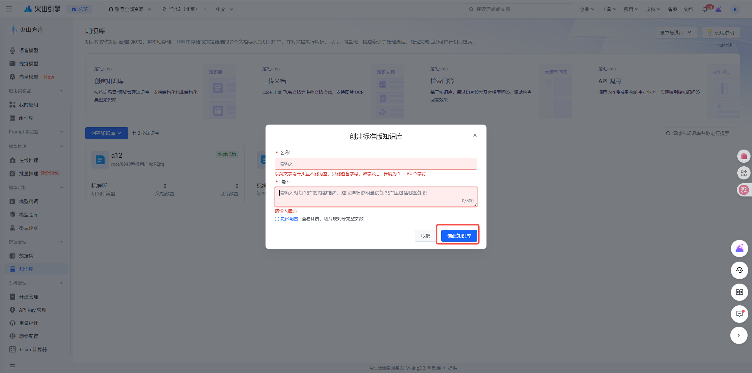This screenshot has height=373, width=752.
Task: Close the 创建标准版知识库 dialog
Action: (475, 135)
